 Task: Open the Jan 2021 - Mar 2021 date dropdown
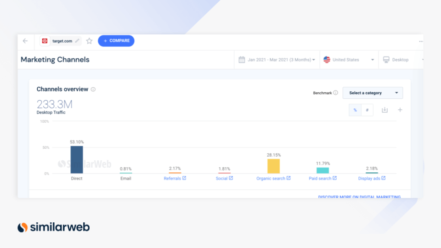pyautogui.click(x=277, y=60)
